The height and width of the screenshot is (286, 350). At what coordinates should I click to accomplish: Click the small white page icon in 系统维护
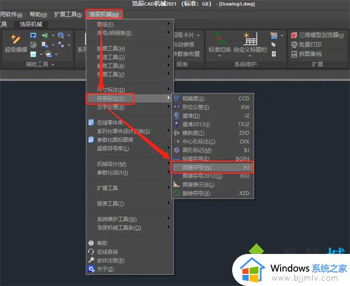pos(274,54)
